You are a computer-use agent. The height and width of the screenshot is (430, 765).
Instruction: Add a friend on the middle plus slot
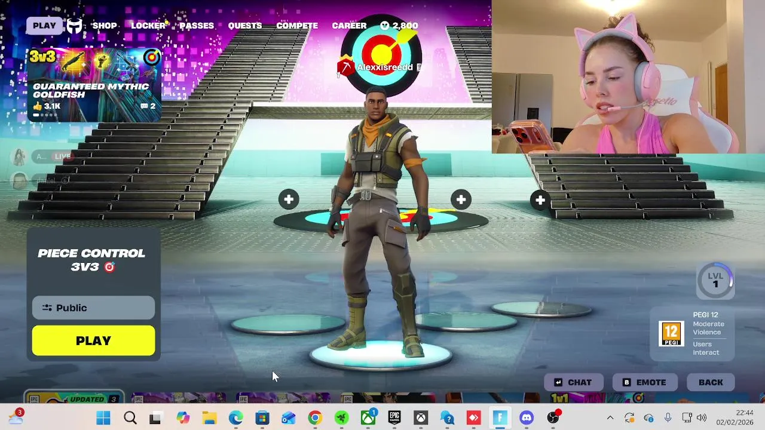tap(461, 199)
